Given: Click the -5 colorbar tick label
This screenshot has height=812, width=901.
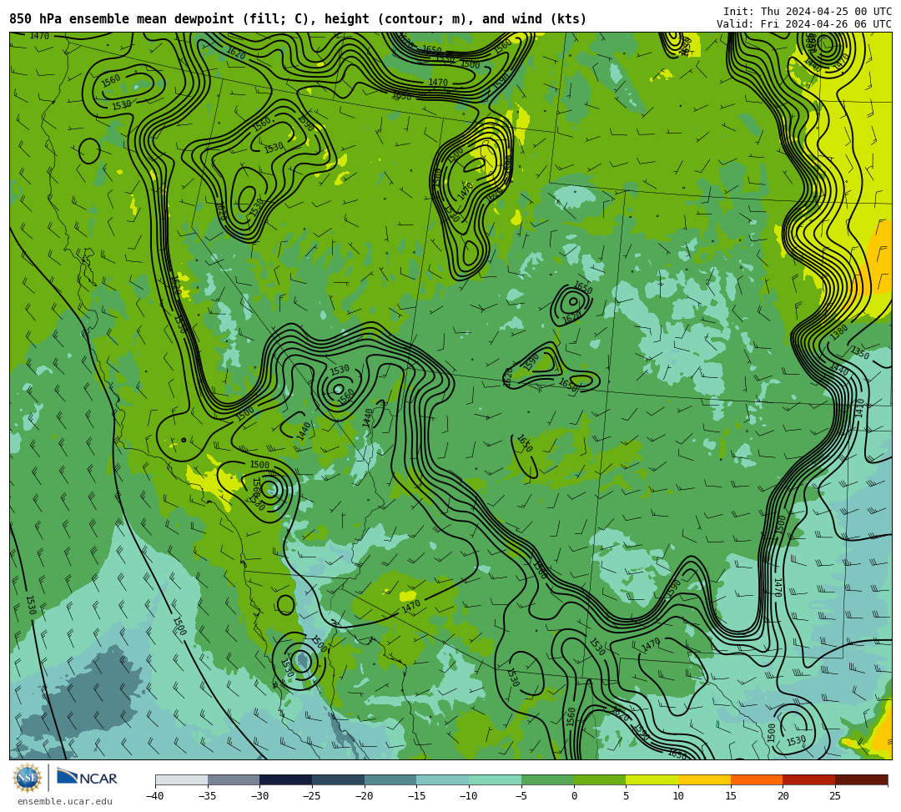Looking at the screenshot, I should pyautogui.click(x=521, y=796).
